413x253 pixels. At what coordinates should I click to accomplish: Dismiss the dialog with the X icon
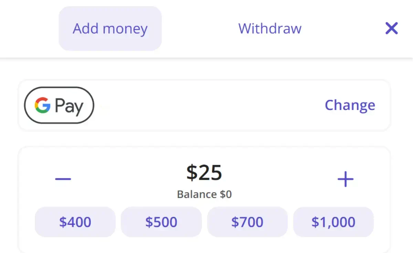tap(391, 29)
